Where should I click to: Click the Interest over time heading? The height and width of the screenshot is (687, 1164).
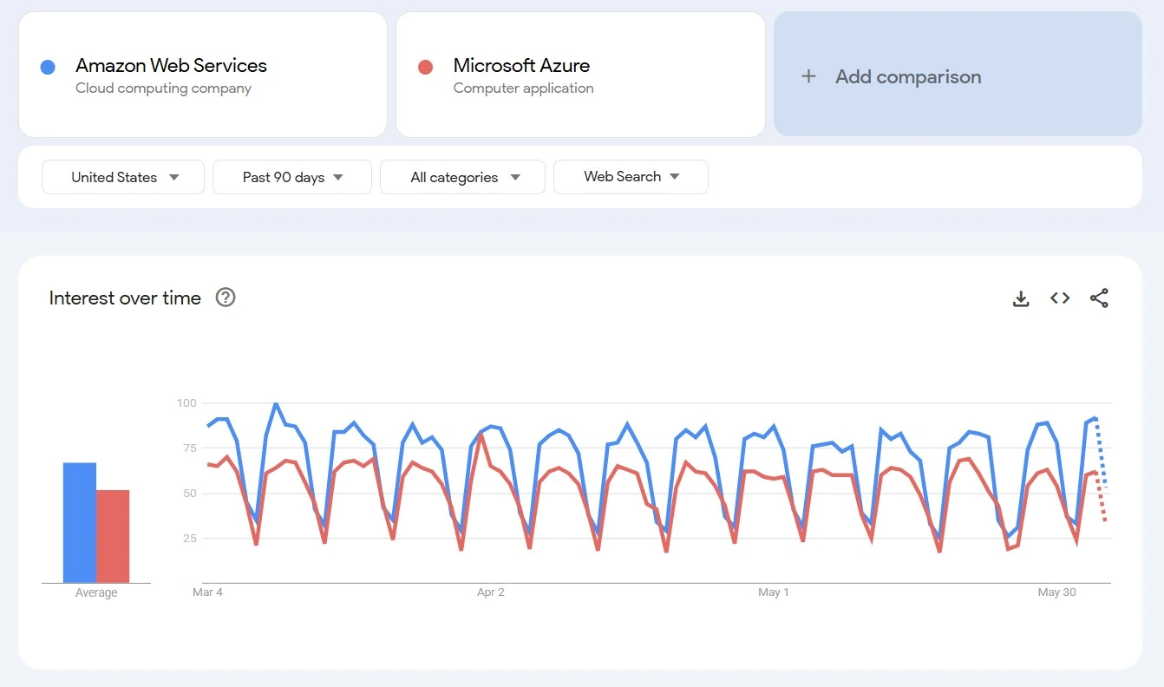pos(125,298)
